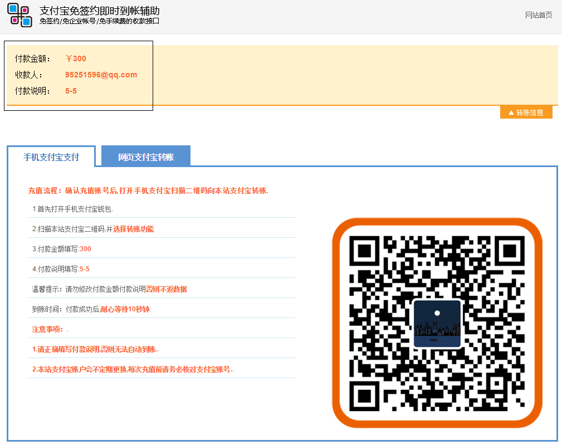Image resolution: width=562 pixels, height=445 pixels.
Task: Click the 收款人 label
Action: pyautogui.click(x=28, y=75)
